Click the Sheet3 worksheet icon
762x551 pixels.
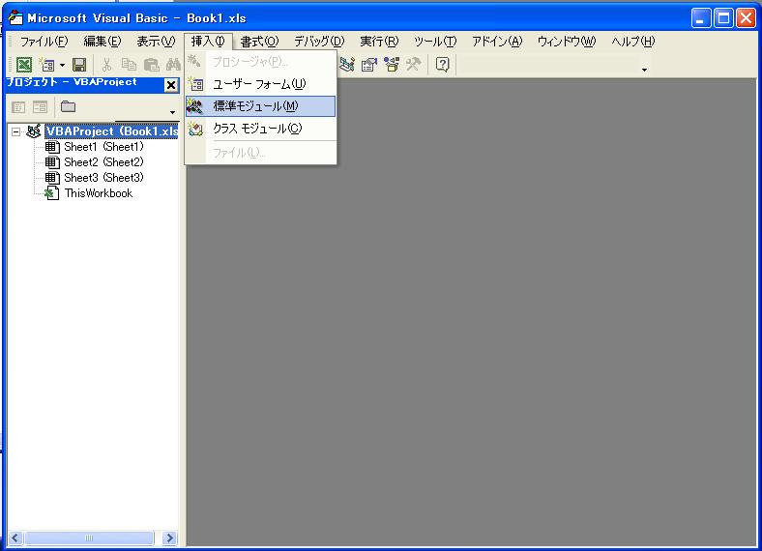(x=52, y=178)
